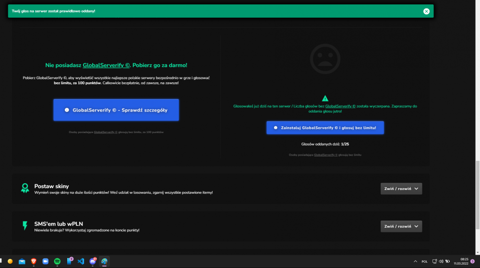The image size is (480, 268).
Task: Click the green warning triangle icon
Action: click(325, 98)
